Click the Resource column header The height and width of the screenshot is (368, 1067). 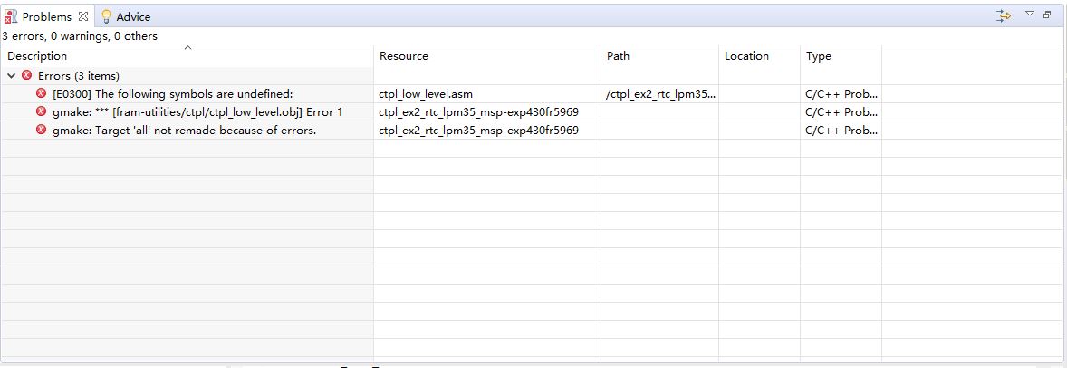[x=404, y=56]
